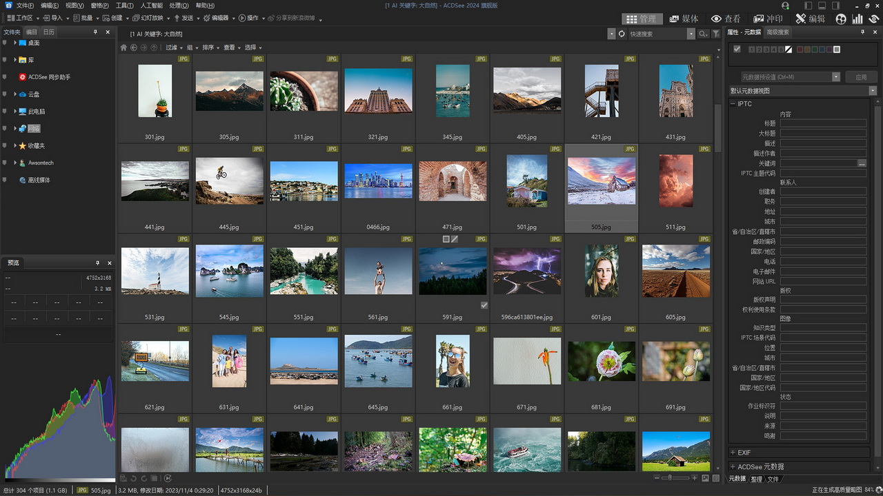Toggle the tagged checkbox in properties panel
This screenshot has width=883, height=496.
pyautogui.click(x=737, y=49)
